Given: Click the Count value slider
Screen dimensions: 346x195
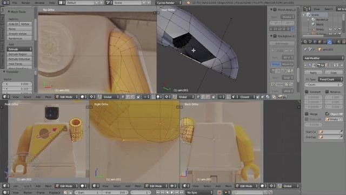Looking at the screenshot, I should click(x=323, y=84).
